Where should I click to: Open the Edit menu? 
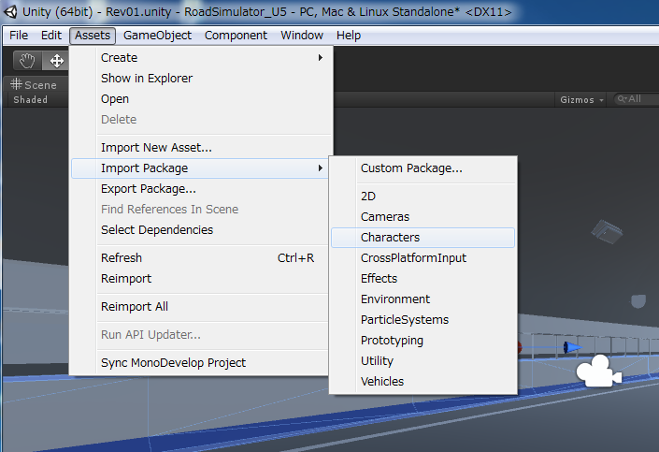(51, 36)
